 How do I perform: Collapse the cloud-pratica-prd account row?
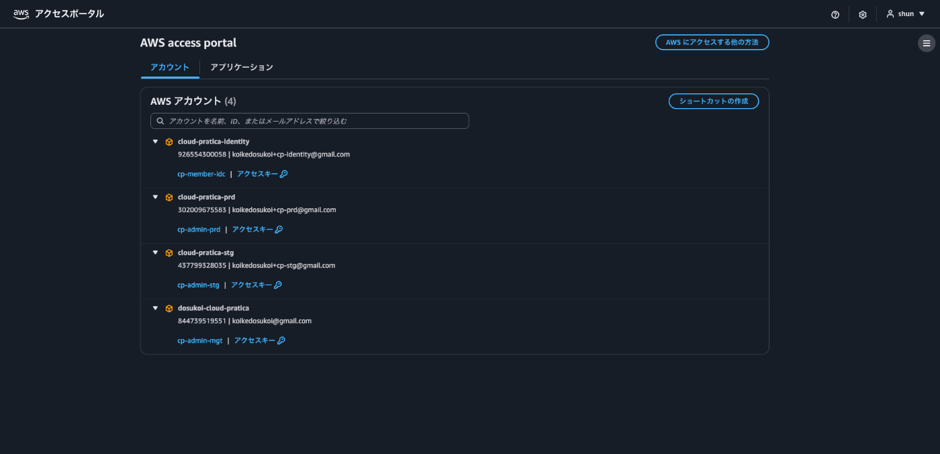[x=155, y=197]
